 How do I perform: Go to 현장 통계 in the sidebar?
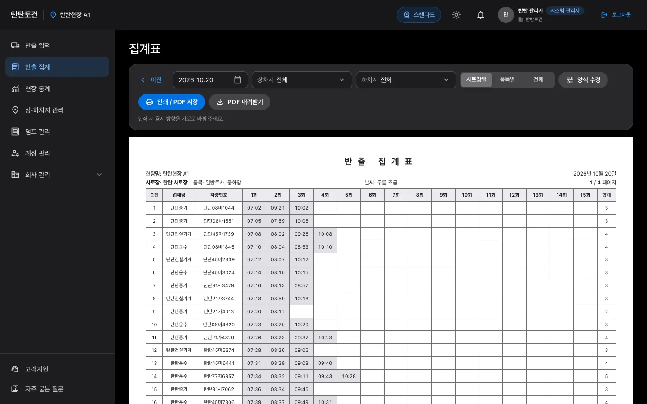coord(58,88)
